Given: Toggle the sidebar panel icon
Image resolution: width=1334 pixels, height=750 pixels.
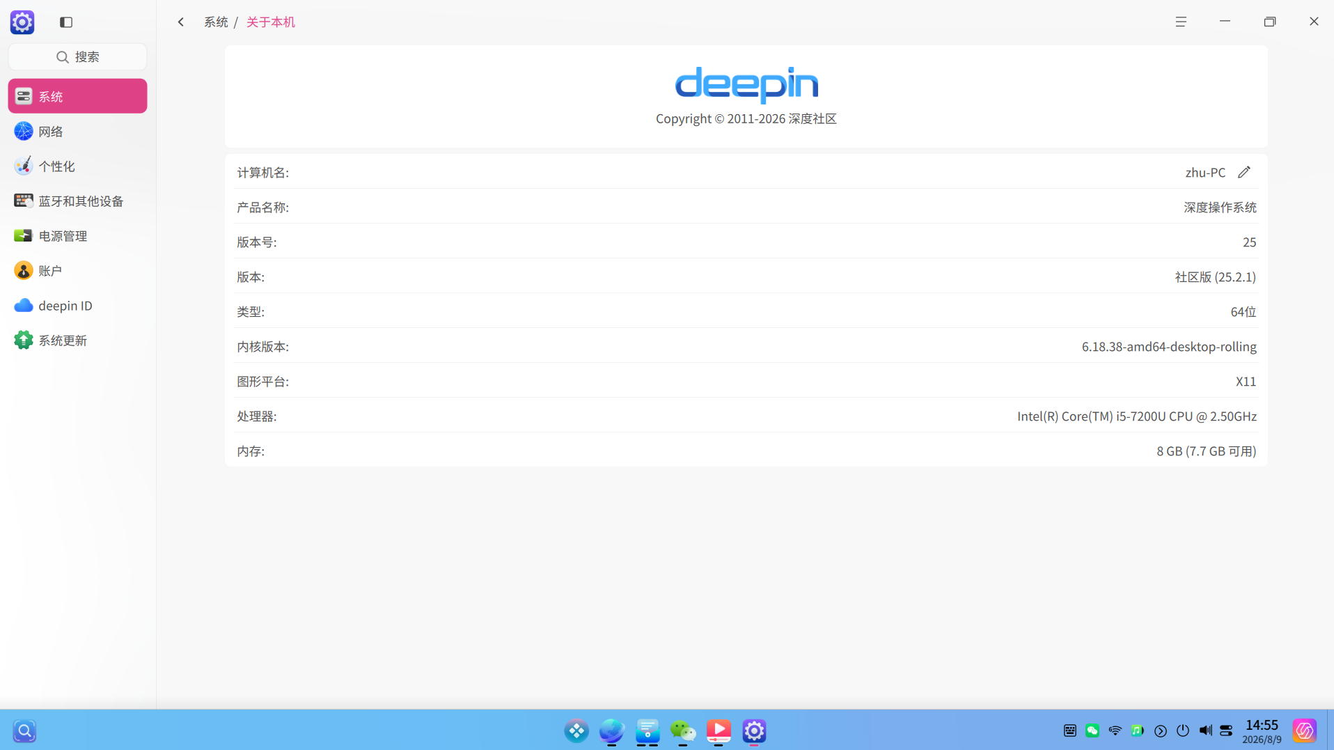Looking at the screenshot, I should (66, 22).
